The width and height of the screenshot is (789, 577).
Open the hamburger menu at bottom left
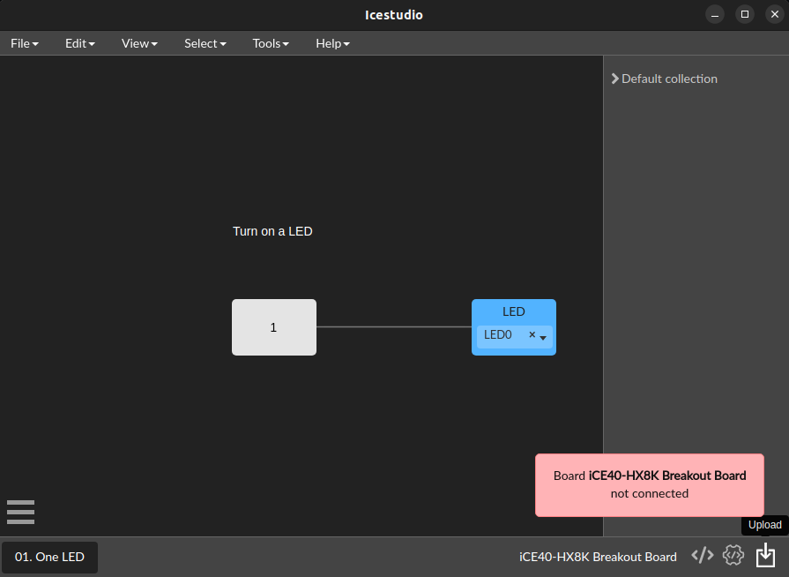click(20, 512)
